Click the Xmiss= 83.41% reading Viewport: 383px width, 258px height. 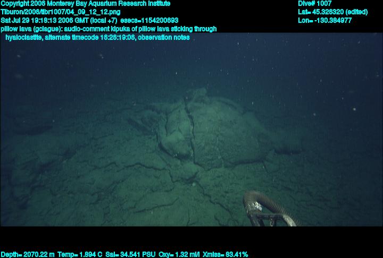[x=225, y=255]
